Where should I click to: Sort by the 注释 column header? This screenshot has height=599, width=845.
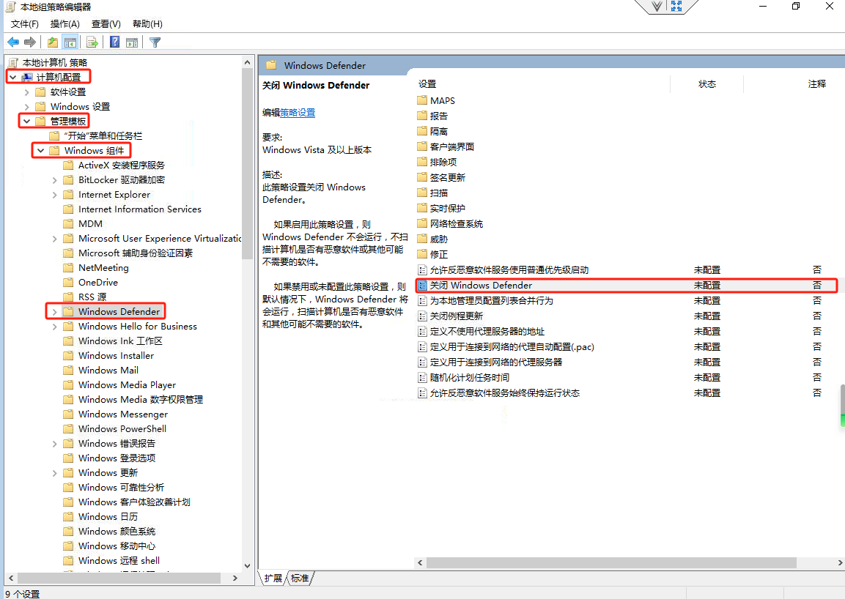pos(817,84)
